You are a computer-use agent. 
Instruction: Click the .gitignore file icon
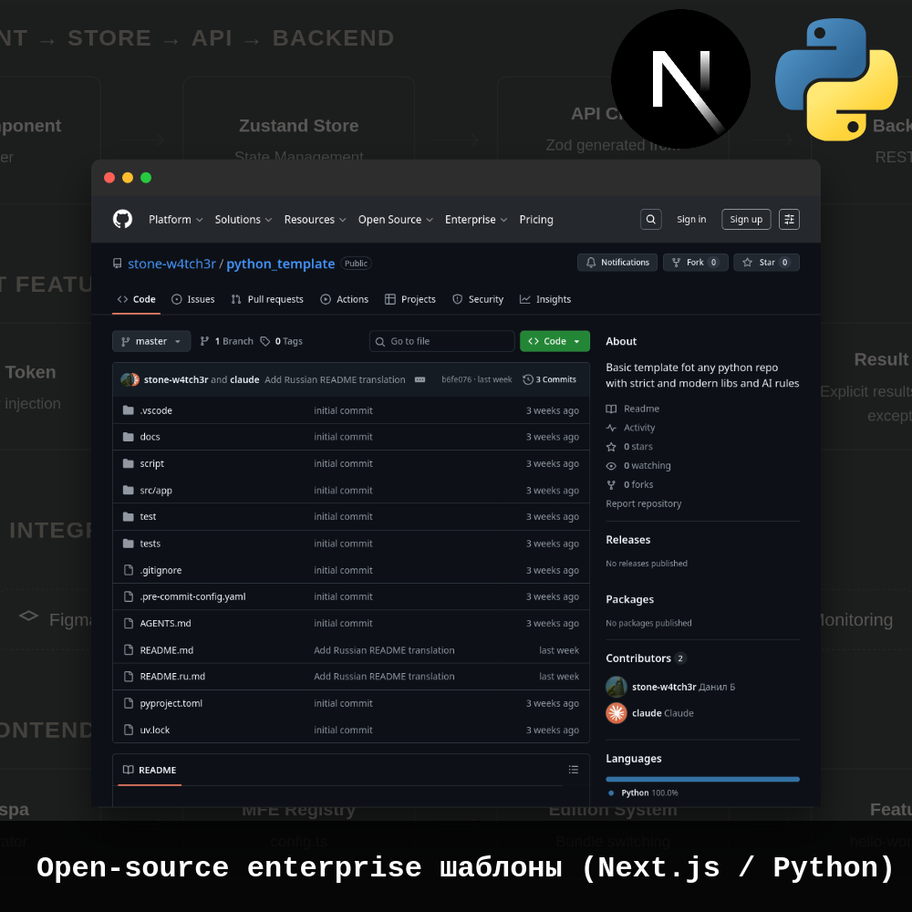129,570
